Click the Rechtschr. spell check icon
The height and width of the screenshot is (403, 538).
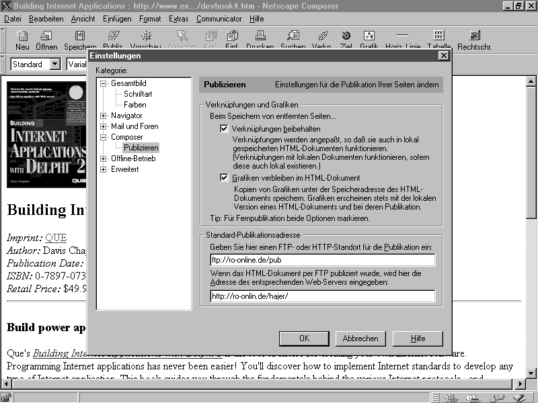[474, 40]
